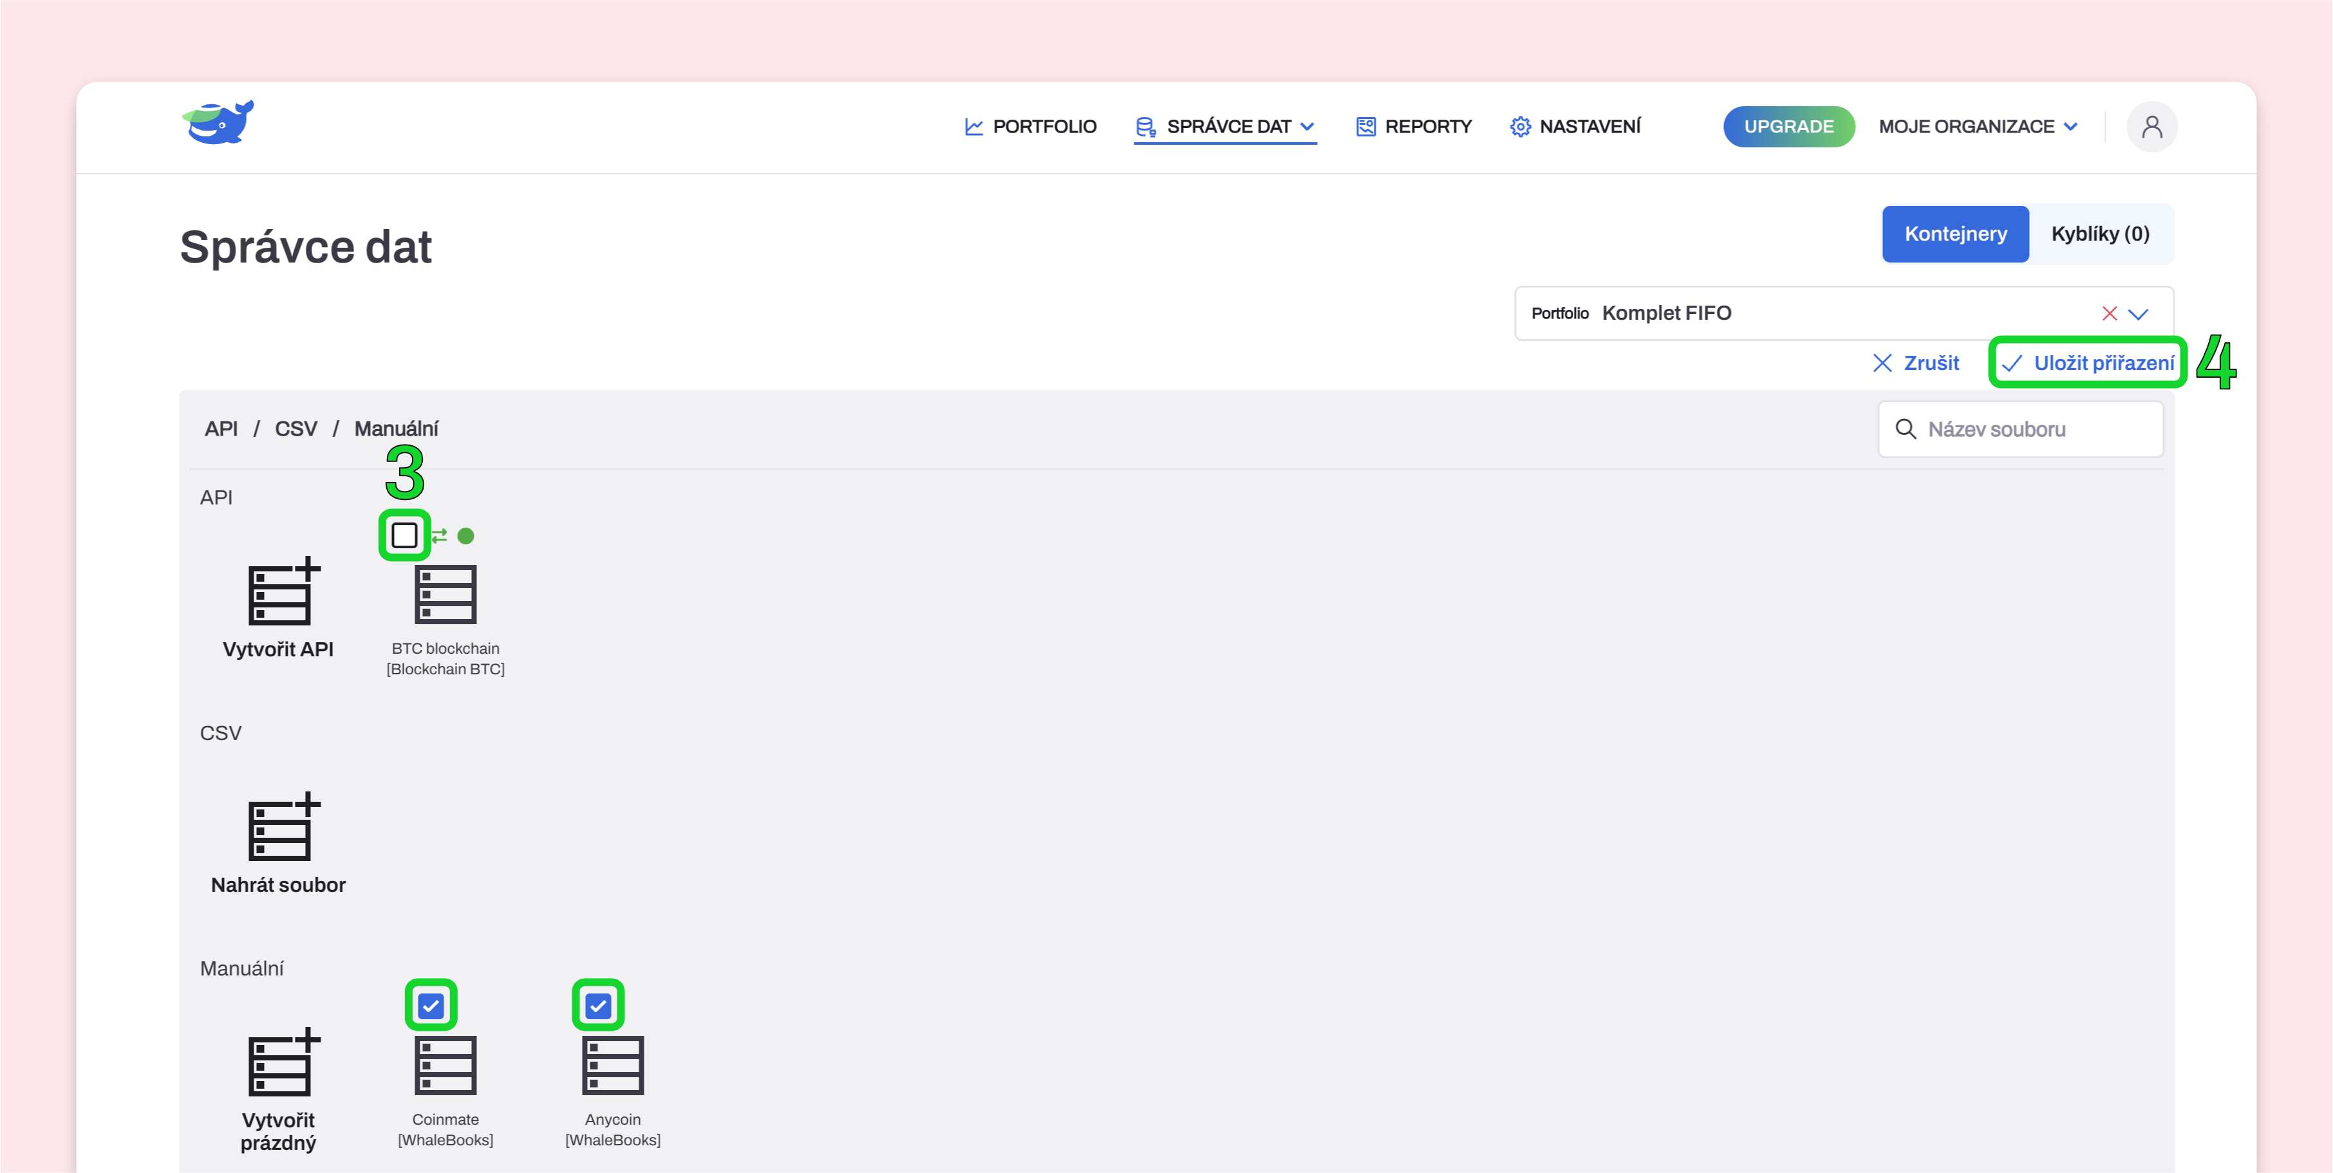Click the Portfolio chart icon in navigation
The height and width of the screenshot is (1173, 2333).
[x=973, y=127]
